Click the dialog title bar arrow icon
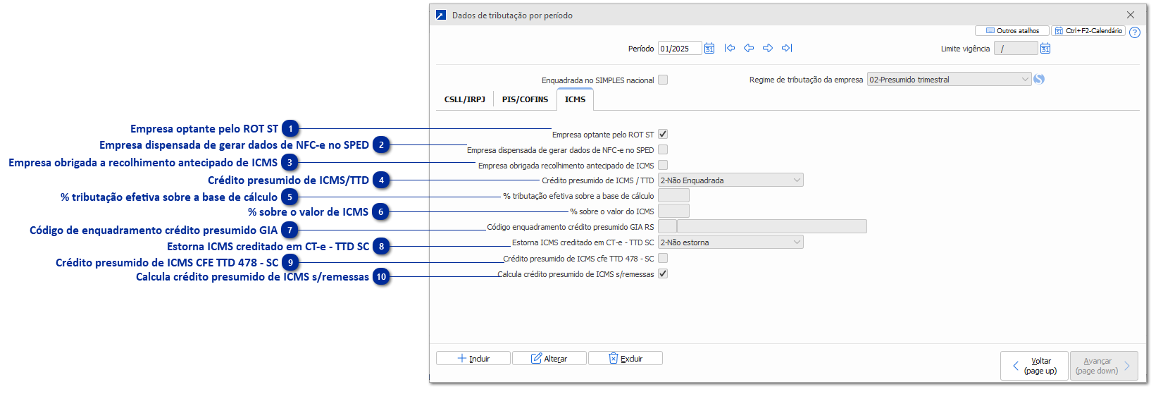This screenshot has width=1163, height=394. [x=441, y=15]
